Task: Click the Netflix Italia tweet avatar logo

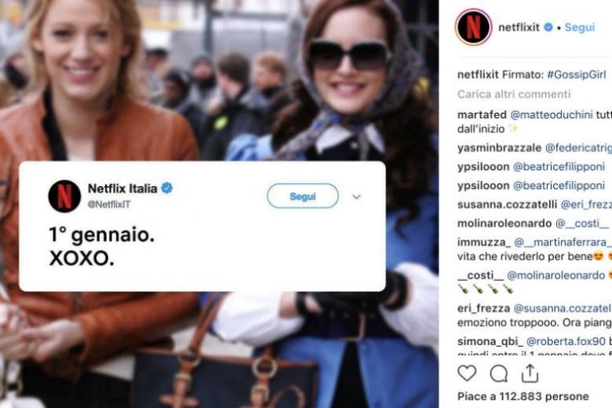Action: [x=64, y=196]
